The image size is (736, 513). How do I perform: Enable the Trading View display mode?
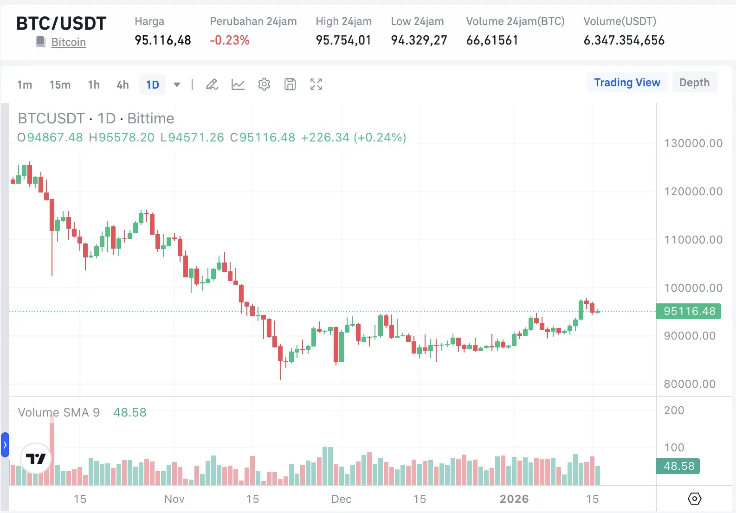click(627, 82)
